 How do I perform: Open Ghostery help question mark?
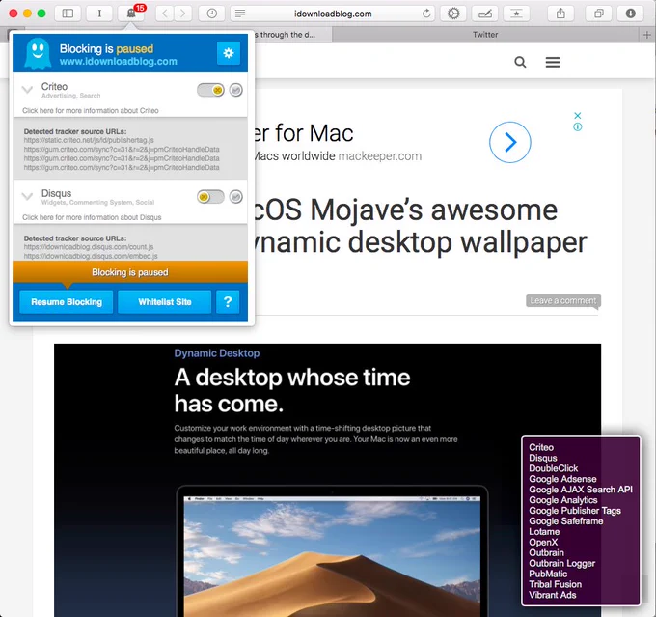228,302
